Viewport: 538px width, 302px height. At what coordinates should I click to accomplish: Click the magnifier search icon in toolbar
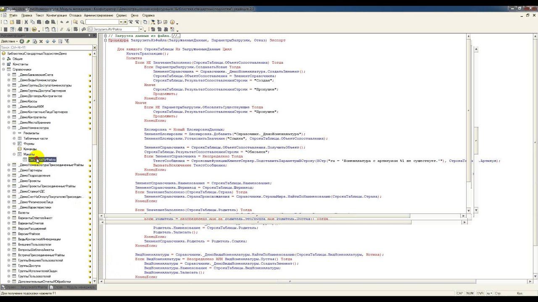(82, 22)
